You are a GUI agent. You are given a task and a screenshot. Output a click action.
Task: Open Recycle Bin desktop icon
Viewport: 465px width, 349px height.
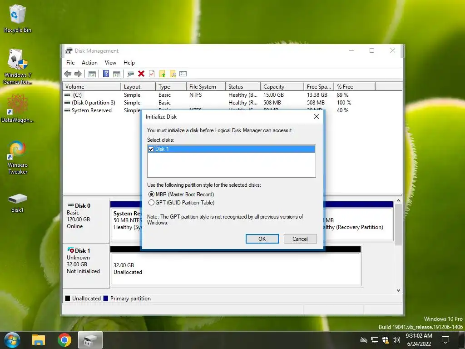point(18,18)
